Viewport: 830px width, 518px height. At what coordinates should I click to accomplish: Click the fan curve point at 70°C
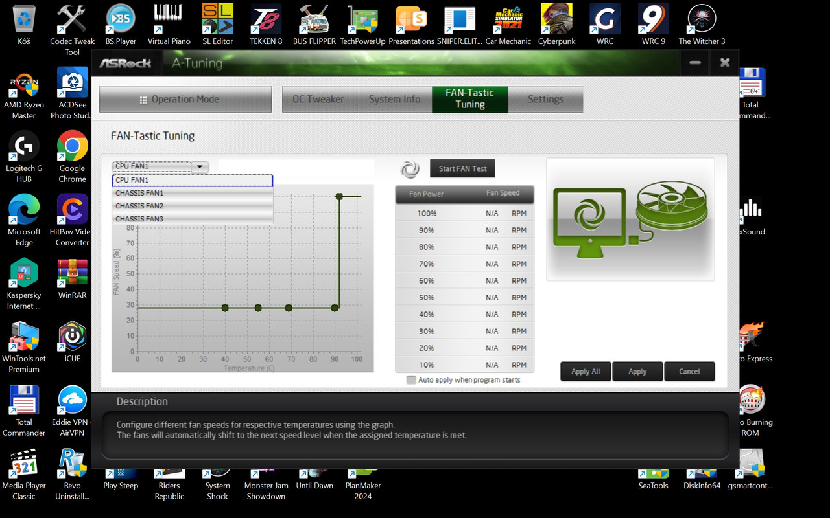(289, 308)
